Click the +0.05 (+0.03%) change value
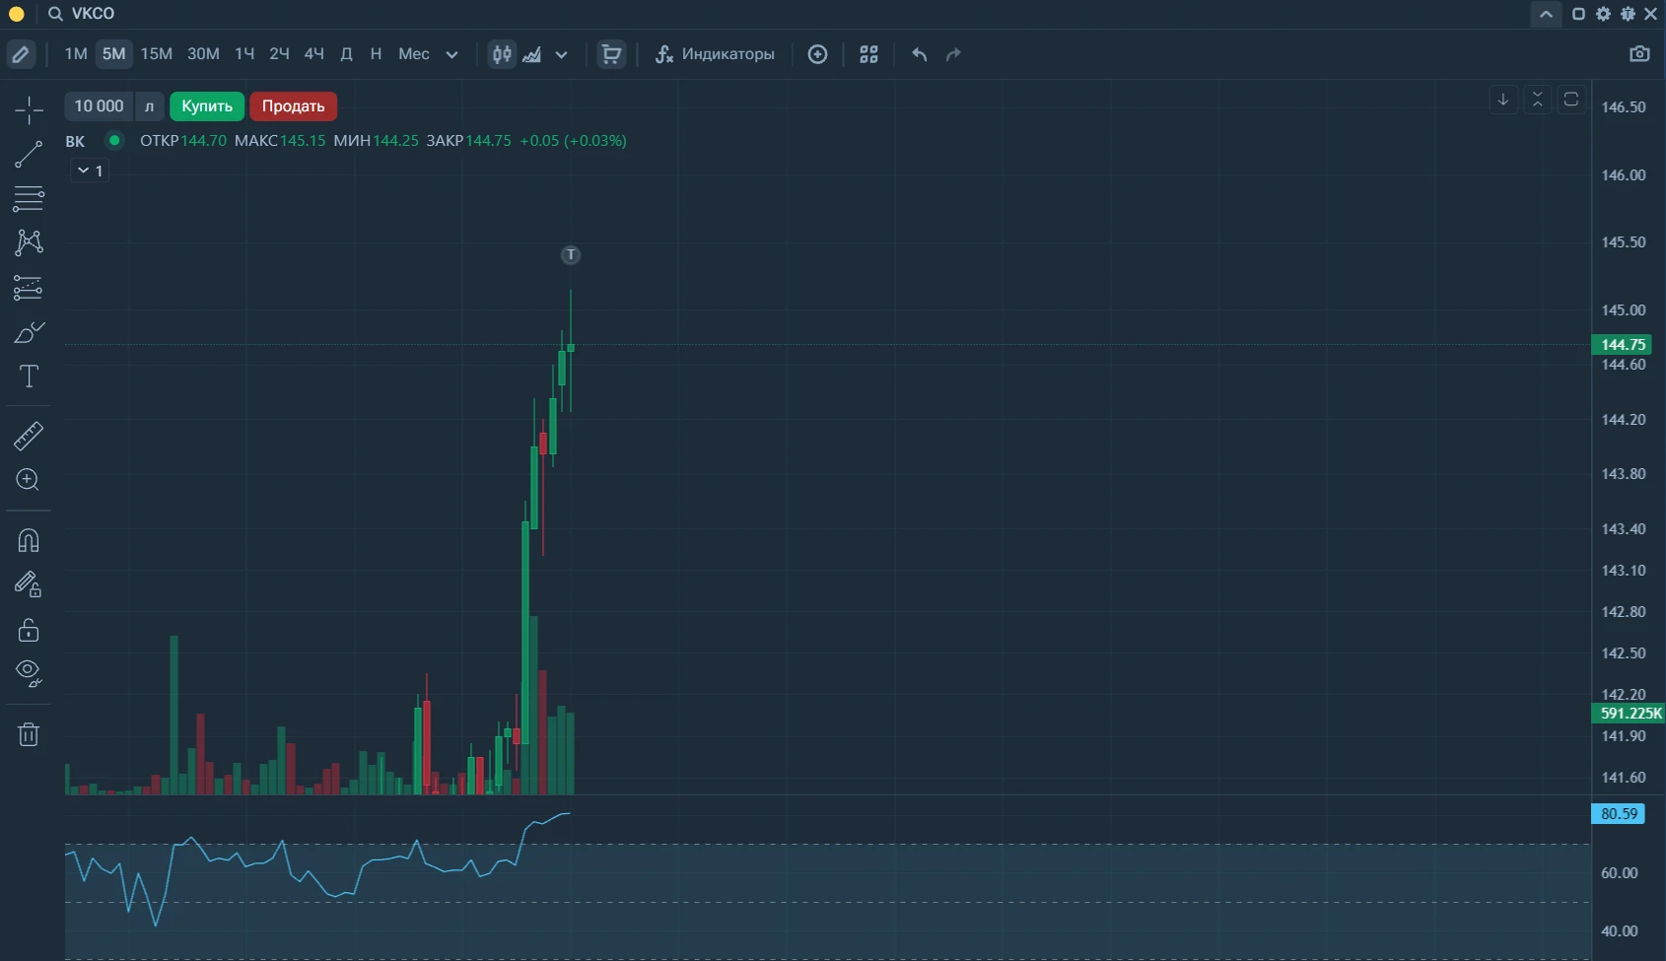The image size is (1666, 961). coord(573,140)
